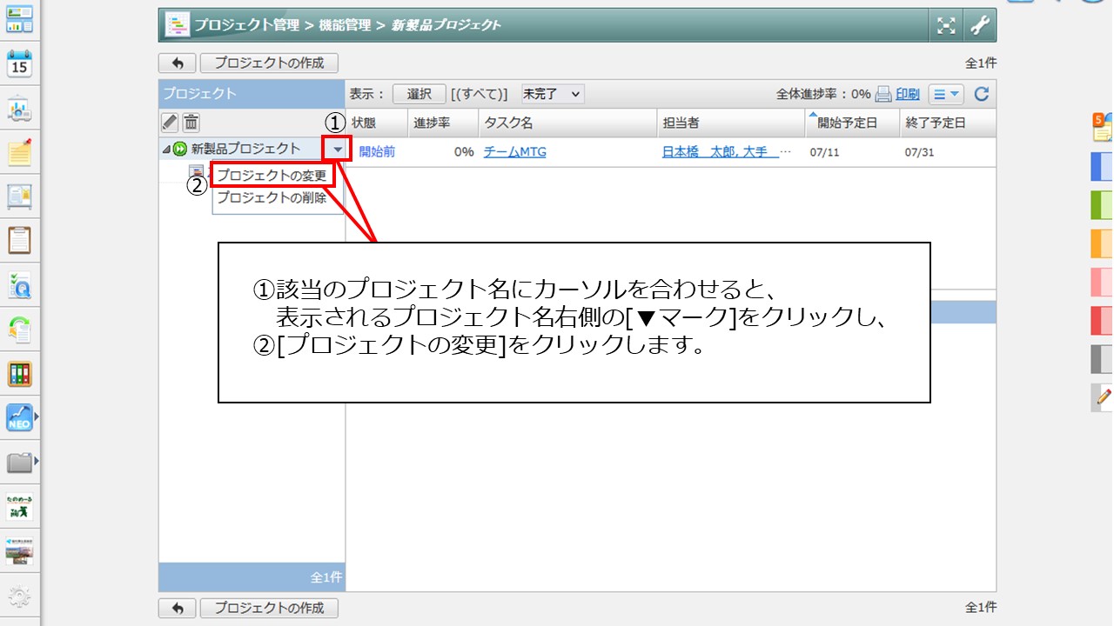Choose プロジェクトの削除 from the menu
The height and width of the screenshot is (626, 1114).
click(272, 197)
